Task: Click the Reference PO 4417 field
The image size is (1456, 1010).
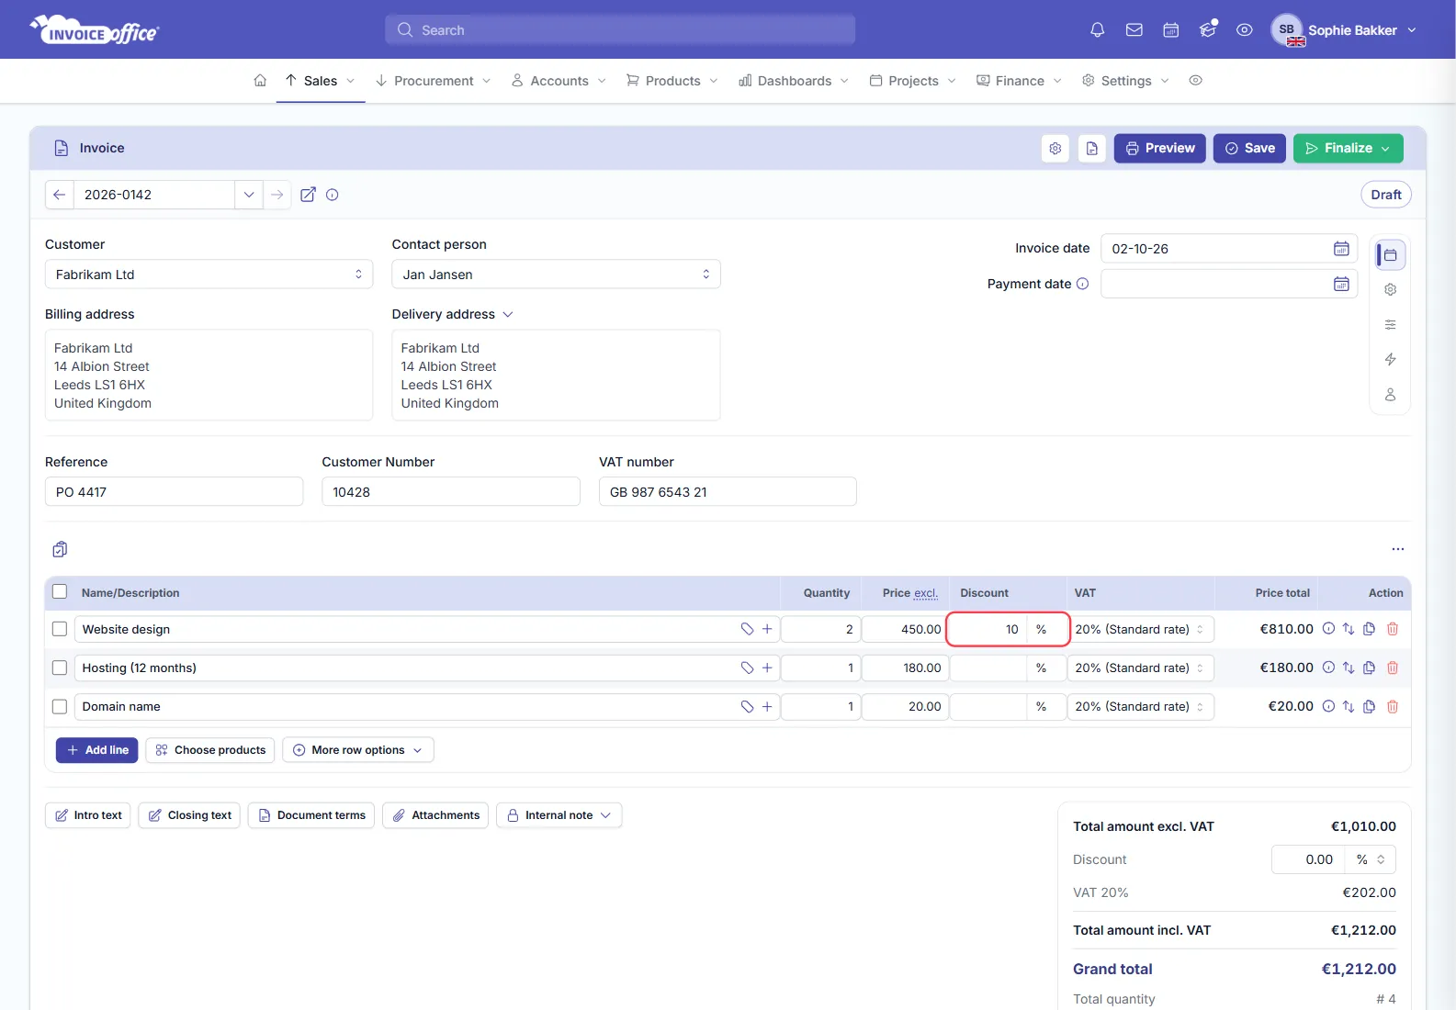Action: [174, 492]
